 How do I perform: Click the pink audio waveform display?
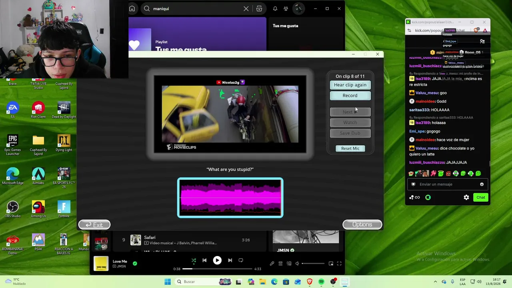[x=230, y=198]
